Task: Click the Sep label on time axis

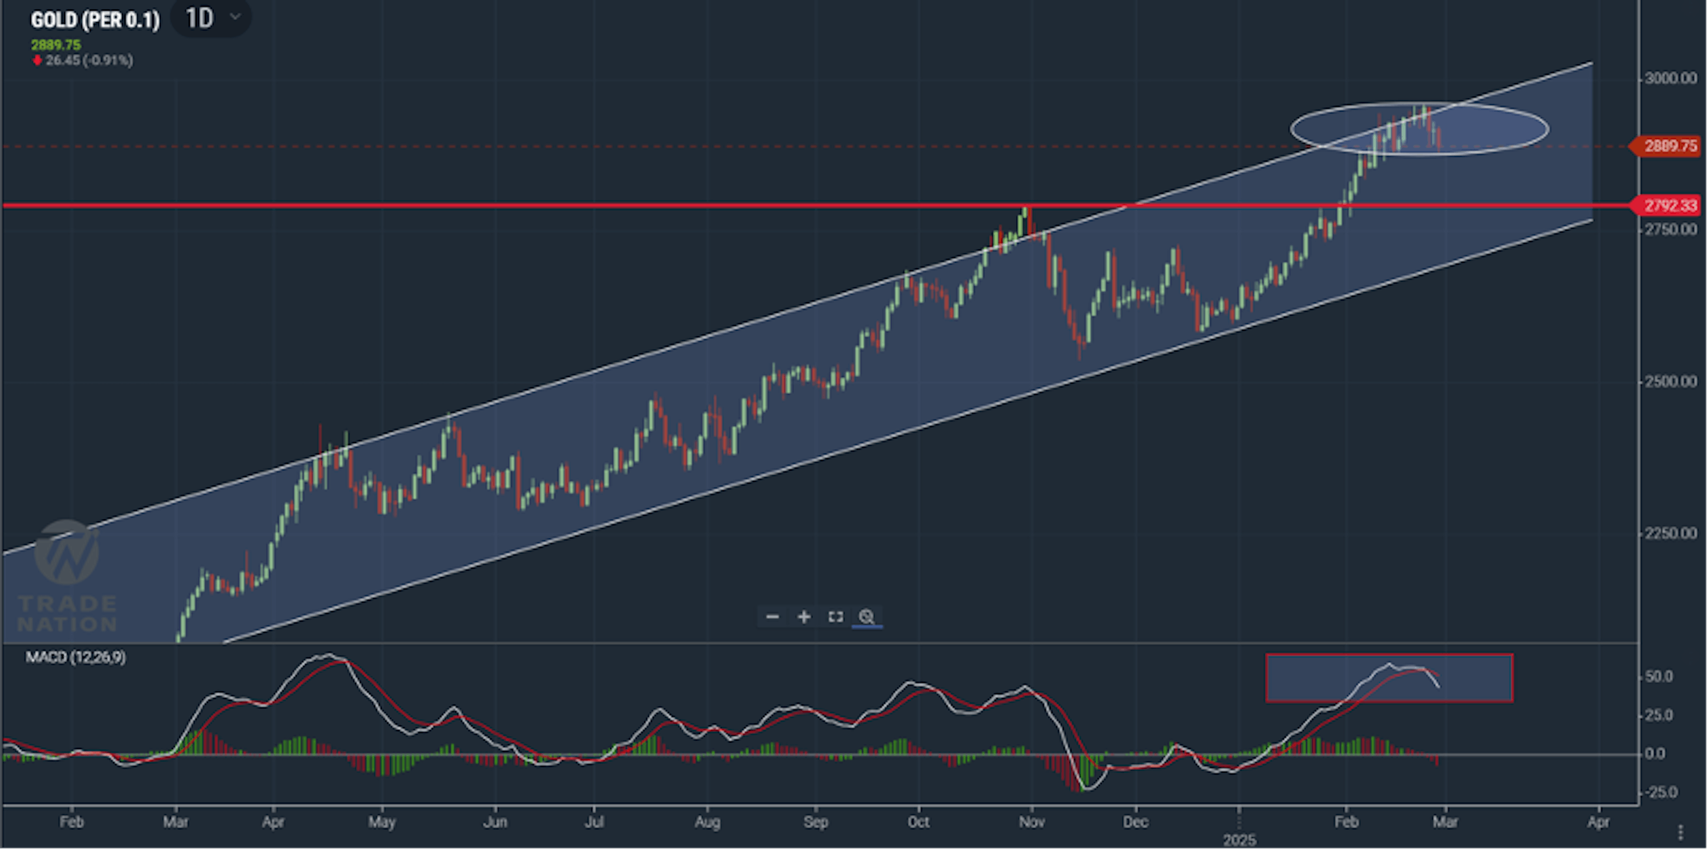Action: pos(816,822)
